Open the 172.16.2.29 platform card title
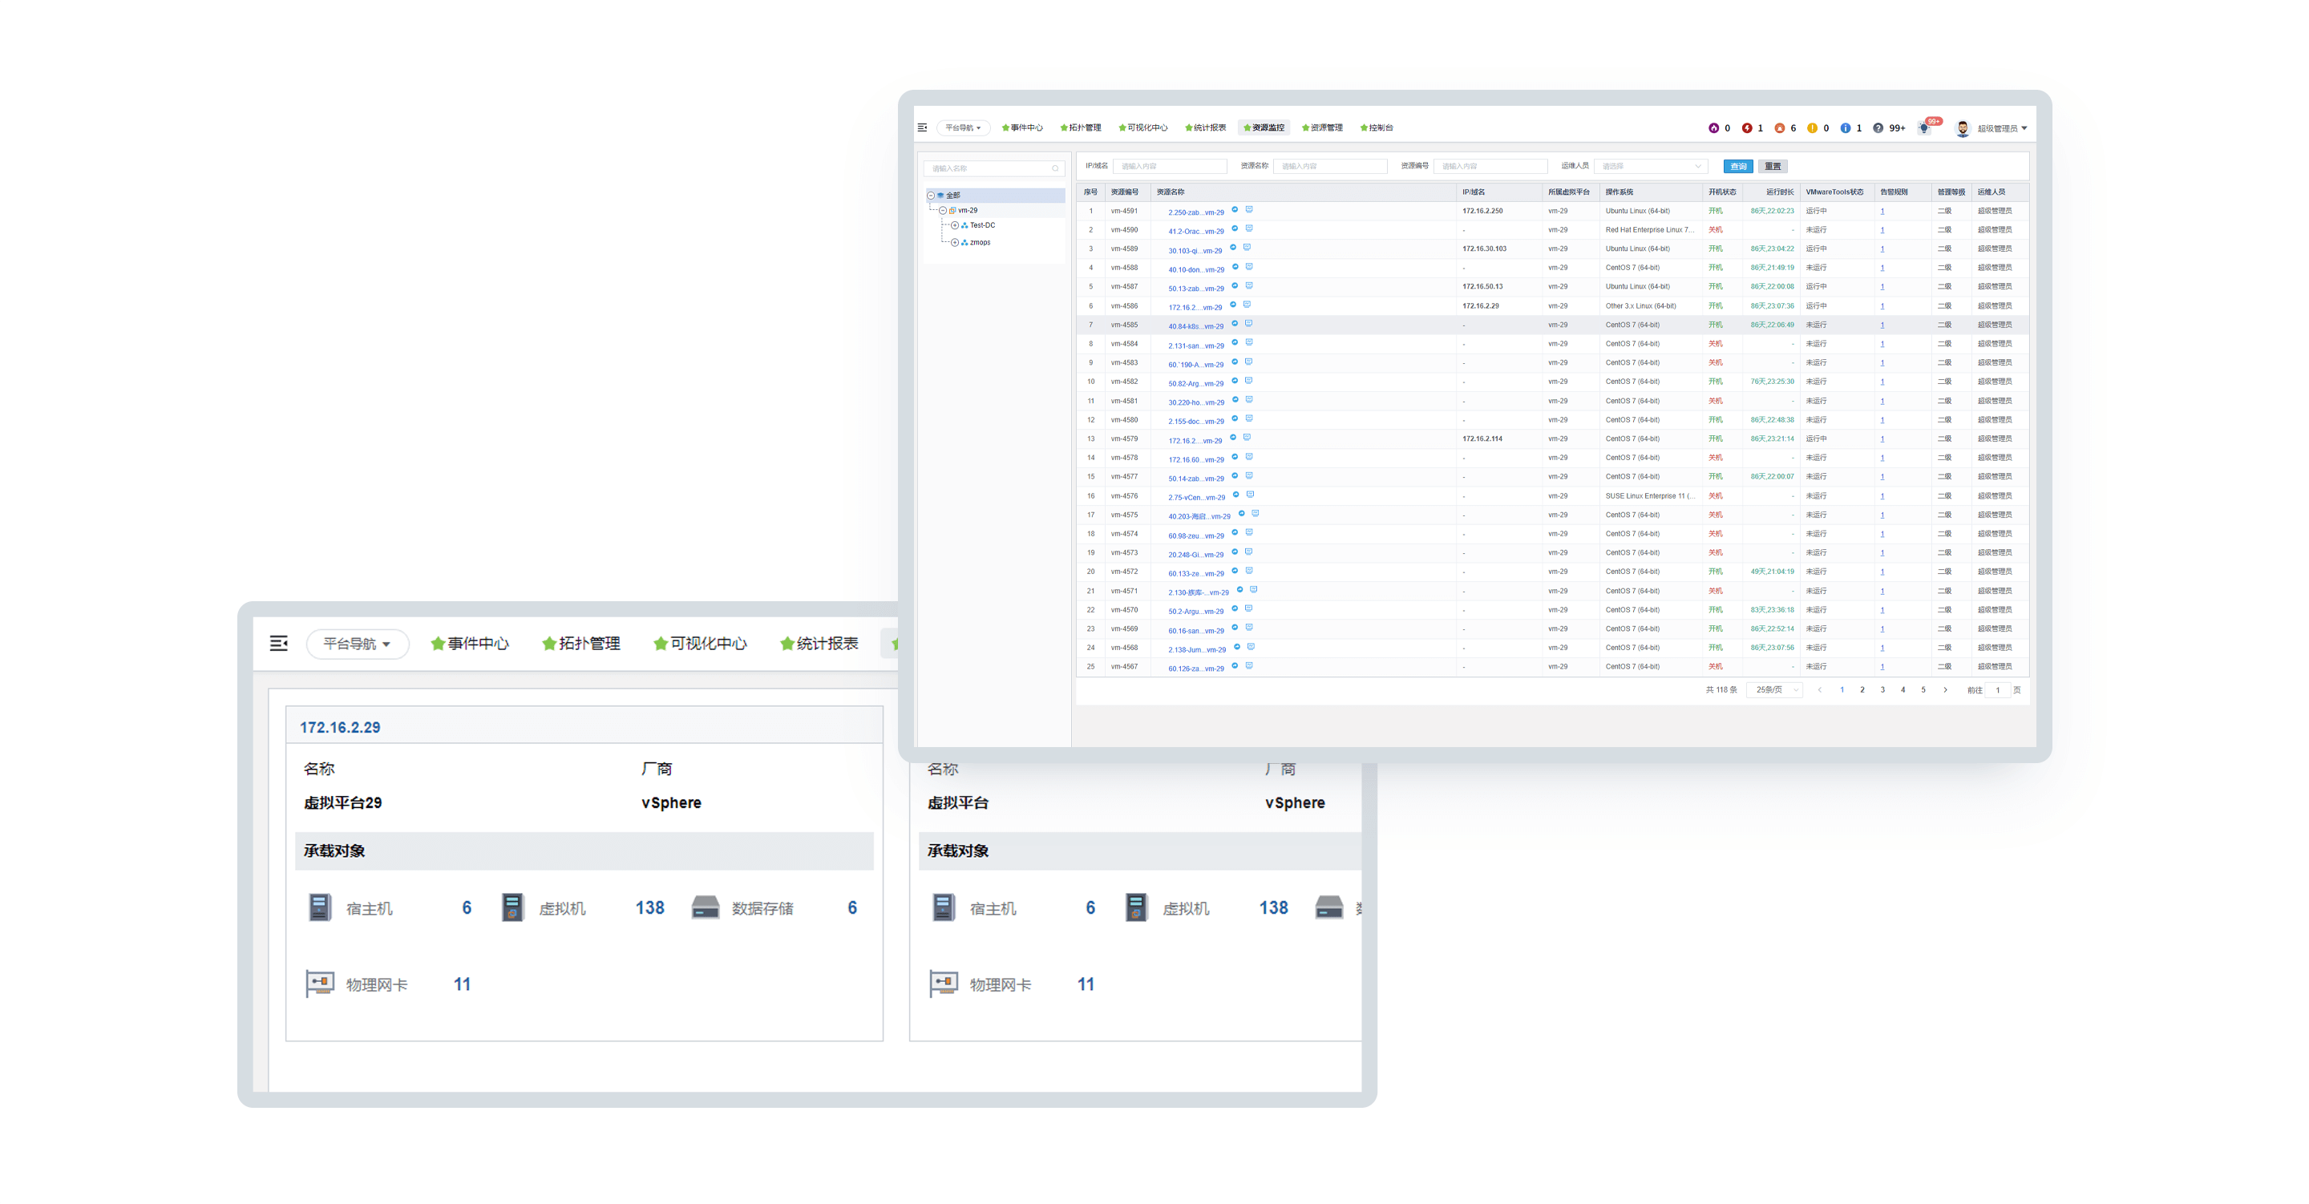 (x=340, y=727)
